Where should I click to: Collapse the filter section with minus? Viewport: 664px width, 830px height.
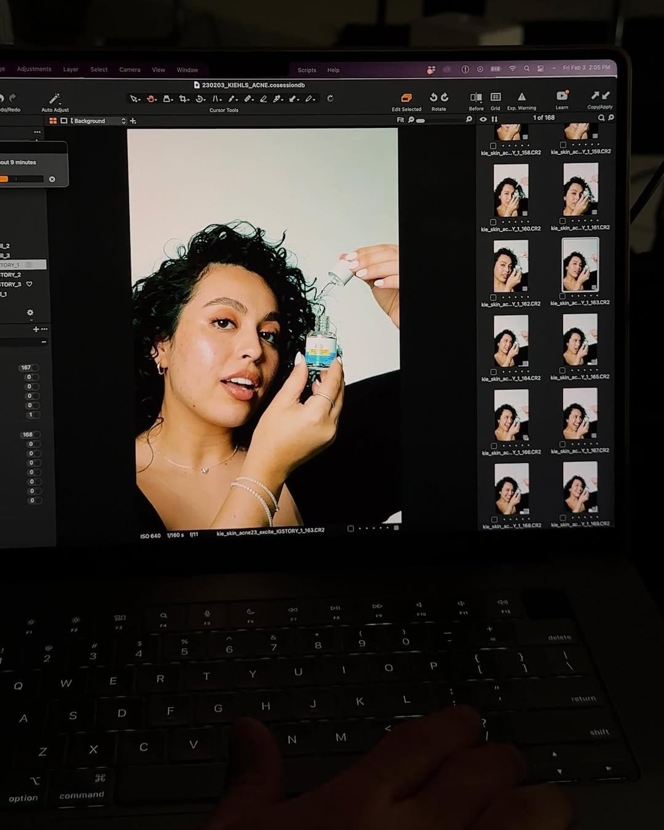[44, 341]
